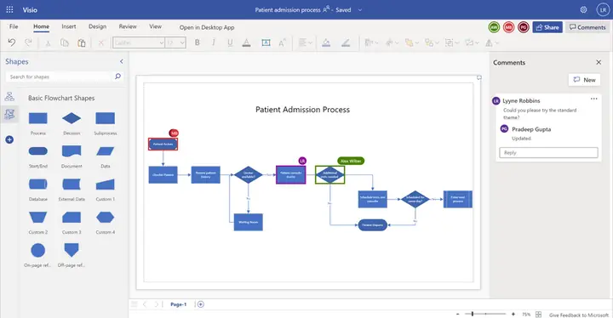Select the Custom 1 shape

pyautogui.click(x=106, y=184)
